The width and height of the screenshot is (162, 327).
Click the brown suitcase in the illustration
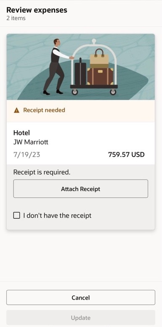[100, 76]
